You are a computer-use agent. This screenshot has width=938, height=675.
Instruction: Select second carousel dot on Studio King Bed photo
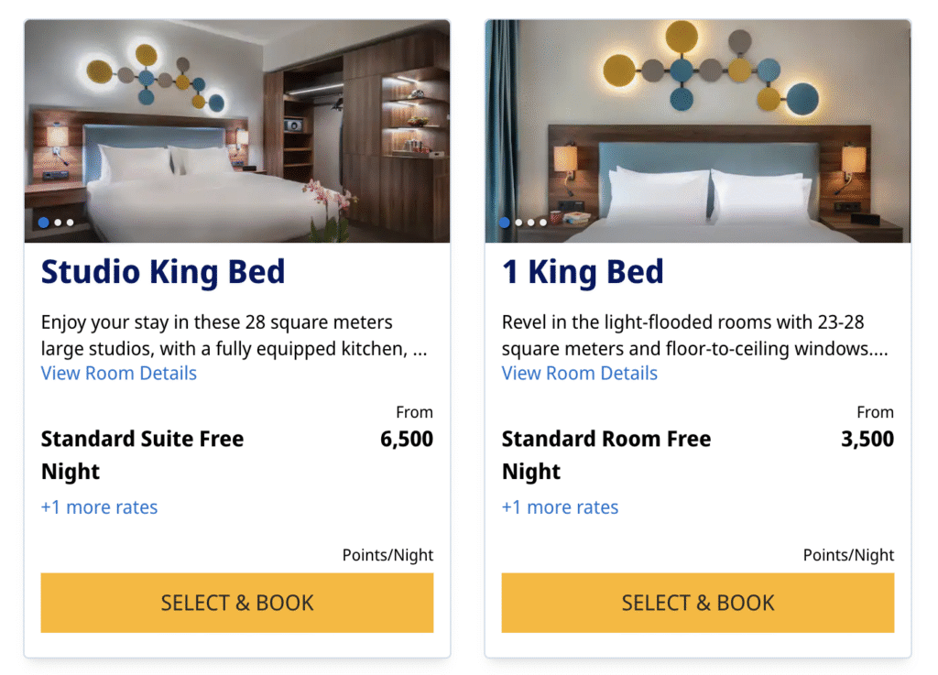point(58,222)
